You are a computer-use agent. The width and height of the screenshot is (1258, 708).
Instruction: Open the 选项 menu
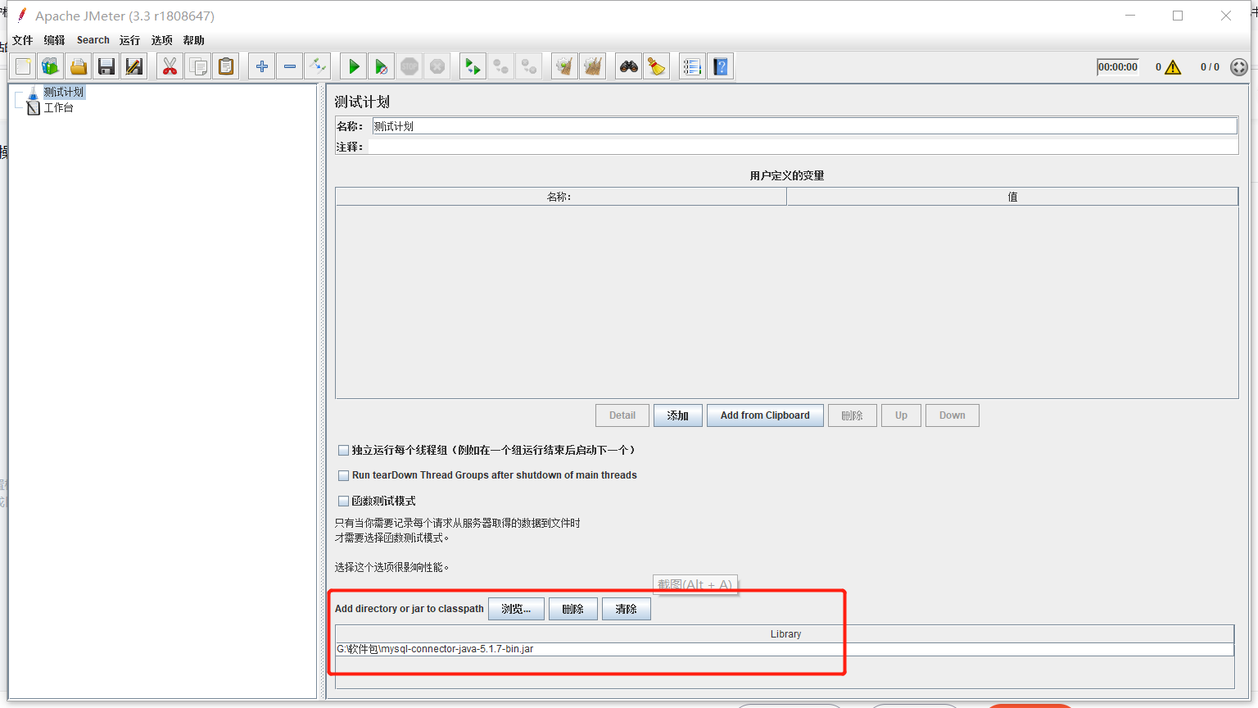click(161, 40)
